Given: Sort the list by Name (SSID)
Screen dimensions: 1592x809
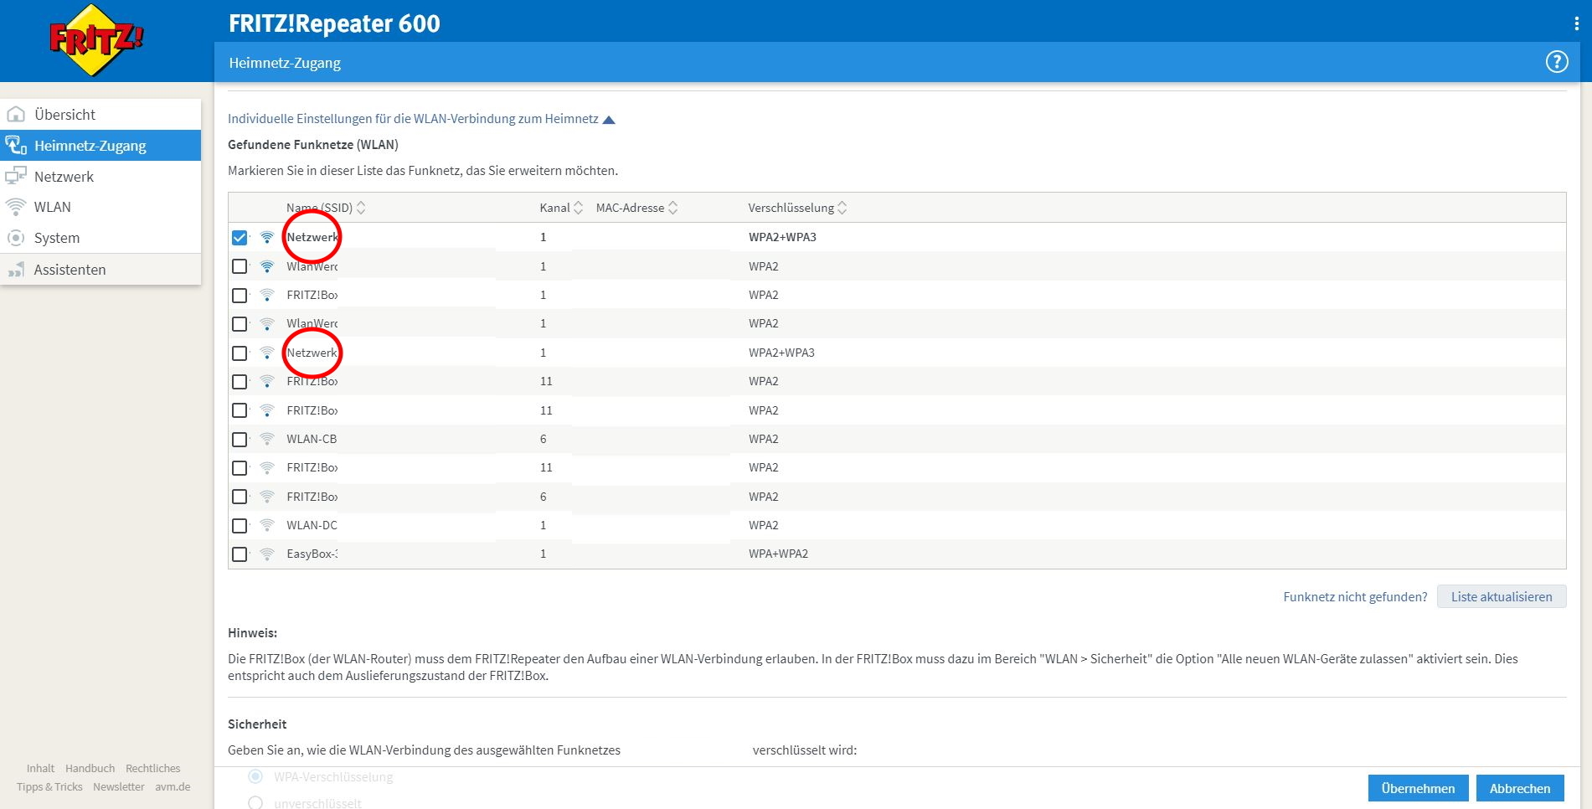Looking at the screenshot, I should click(x=326, y=208).
